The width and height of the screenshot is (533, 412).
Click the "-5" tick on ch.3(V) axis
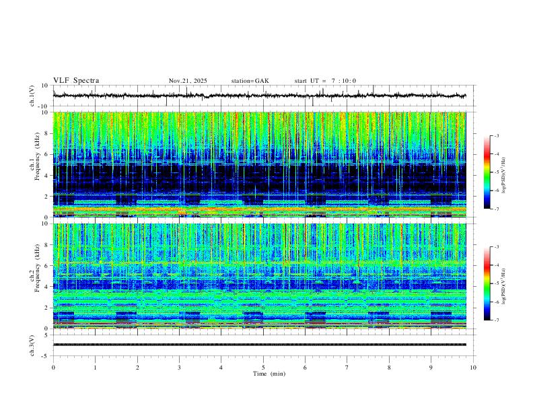point(46,356)
